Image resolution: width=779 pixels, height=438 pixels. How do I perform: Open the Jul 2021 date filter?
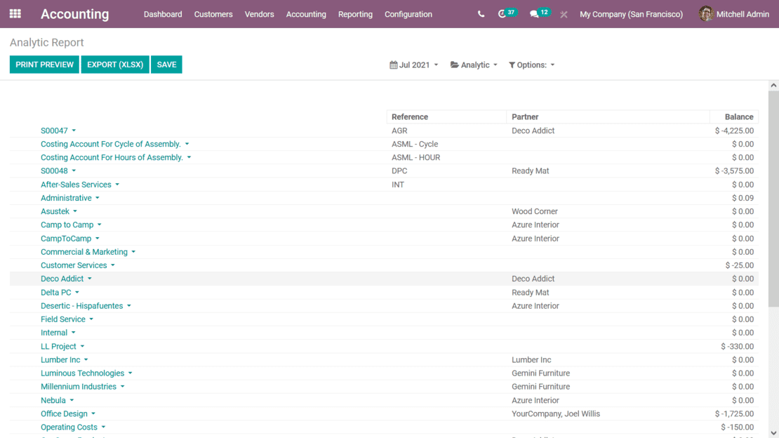point(413,65)
